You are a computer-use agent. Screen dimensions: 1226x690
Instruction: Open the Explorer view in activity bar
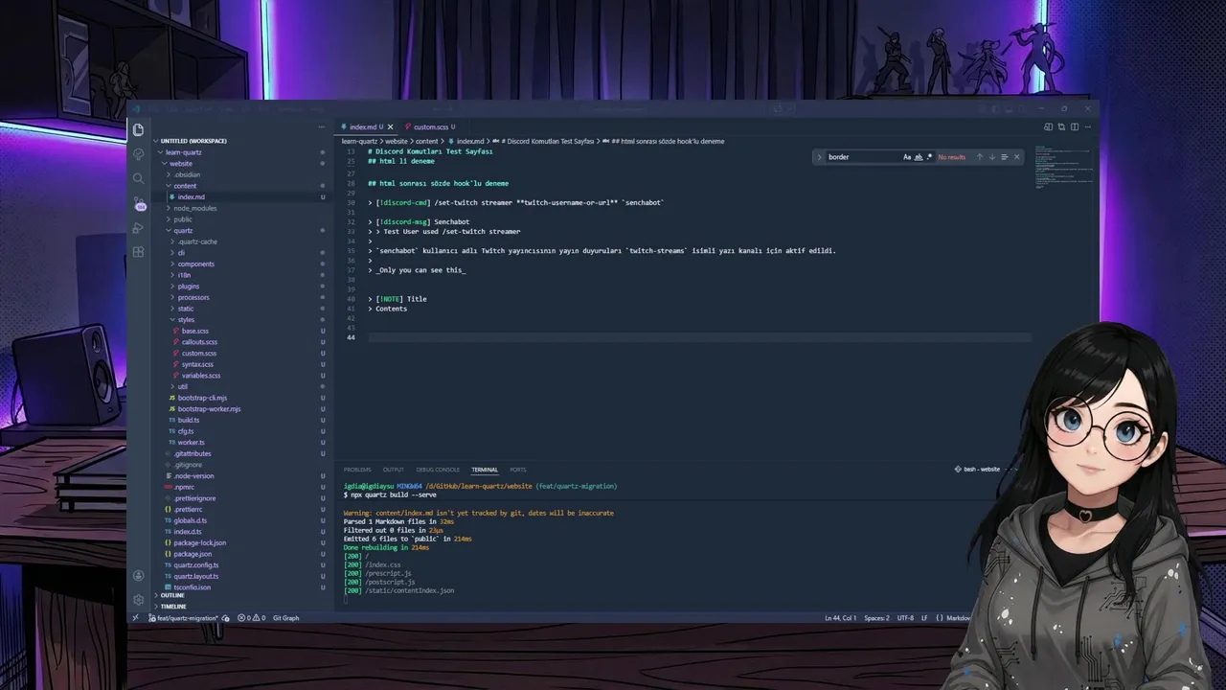138,129
